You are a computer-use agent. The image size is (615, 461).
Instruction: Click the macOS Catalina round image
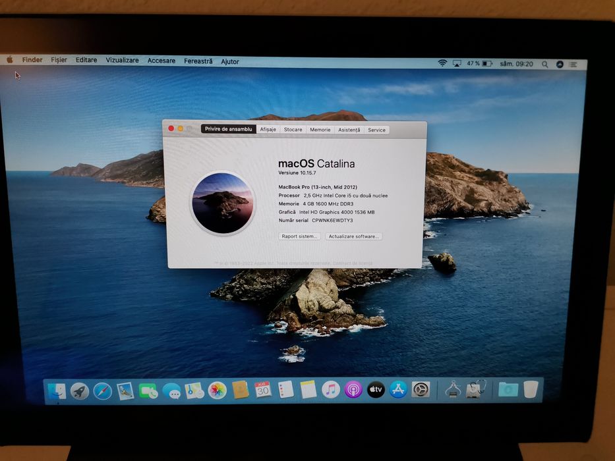coord(223,203)
